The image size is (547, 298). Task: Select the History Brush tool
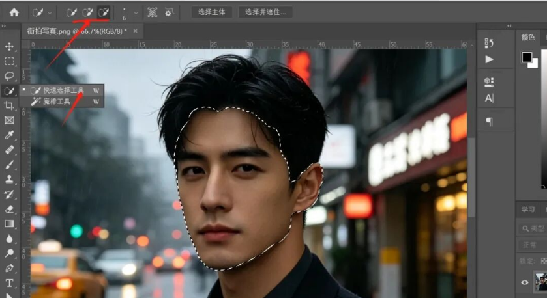(x=9, y=195)
